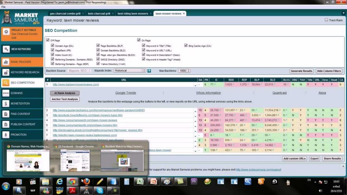Screen dimensions: 347x195
Task: Toggle Page Backlinks (BLP) checkbox
Action: click(98, 45)
